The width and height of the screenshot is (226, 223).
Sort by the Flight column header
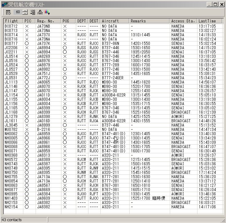[x=13, y=21]
